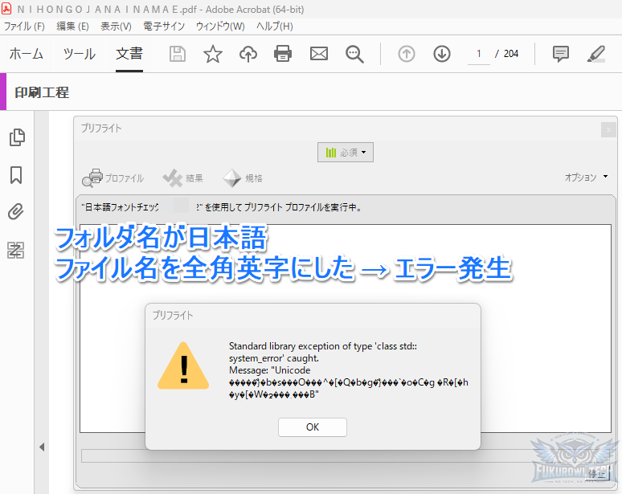
Task: Open page thumbnails panel icon
Action: coord(17,137)
